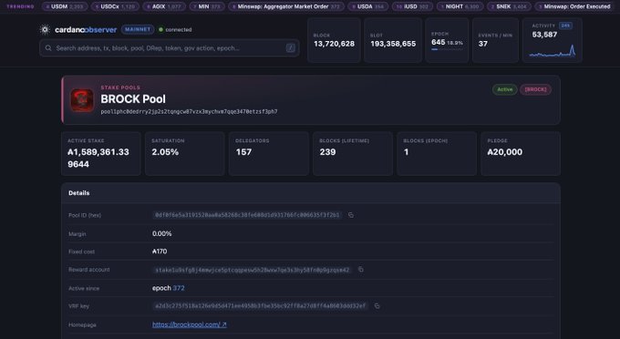620x339 pixels.
Task: Click the Active status badge
Action: (505, 89)
